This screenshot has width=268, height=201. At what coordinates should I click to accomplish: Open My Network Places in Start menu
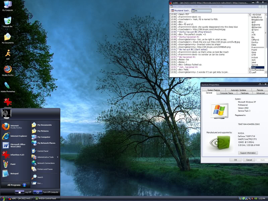45,143
